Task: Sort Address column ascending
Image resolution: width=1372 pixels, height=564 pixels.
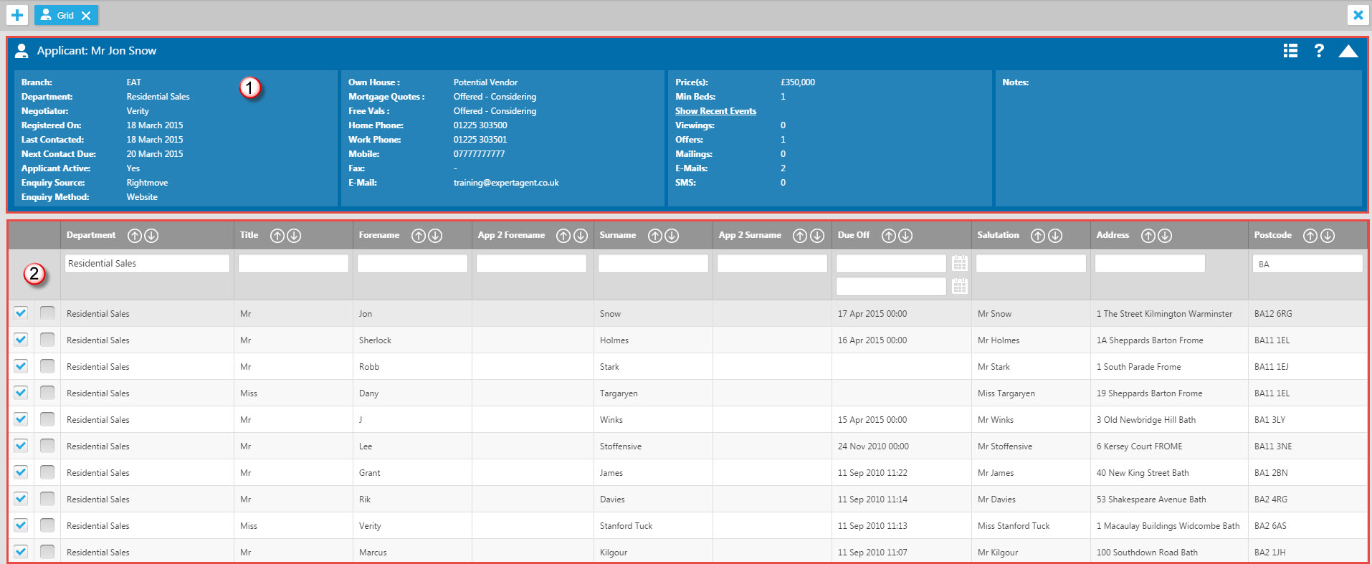Action: [1148, 236]
